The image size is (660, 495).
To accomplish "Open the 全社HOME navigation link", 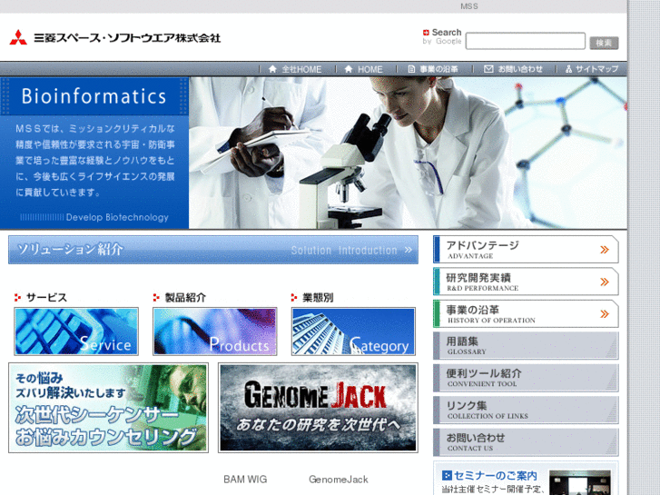I will [301, 69].
